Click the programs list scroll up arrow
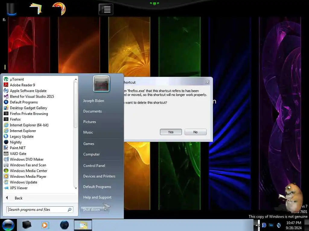This screenshot has width=309, height=231. click(76, 79)
